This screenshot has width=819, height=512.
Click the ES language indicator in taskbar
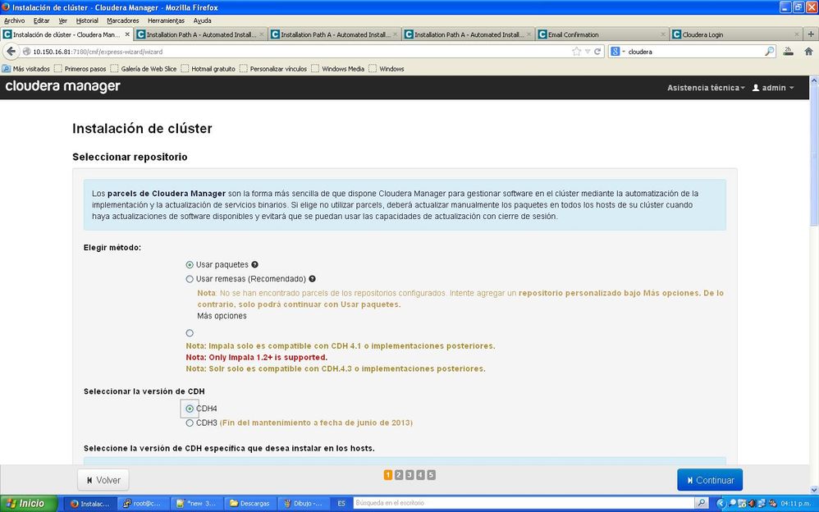[x=341, y=504]
